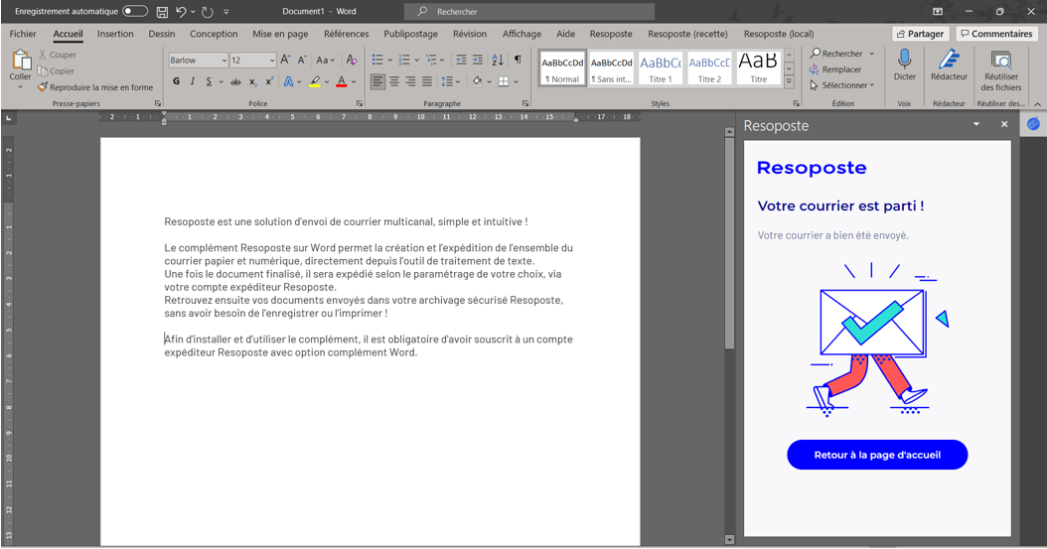Toggle italic (I) formatting

tap(193, 81)
